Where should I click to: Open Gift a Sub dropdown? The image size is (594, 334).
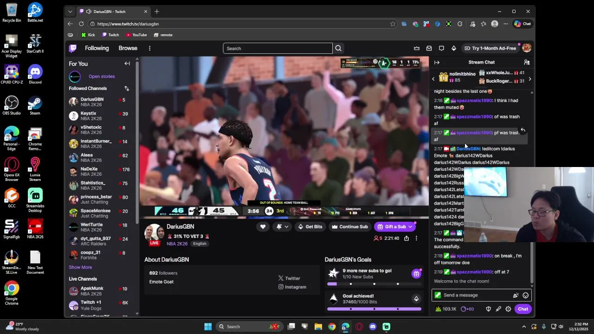point(395,226)
